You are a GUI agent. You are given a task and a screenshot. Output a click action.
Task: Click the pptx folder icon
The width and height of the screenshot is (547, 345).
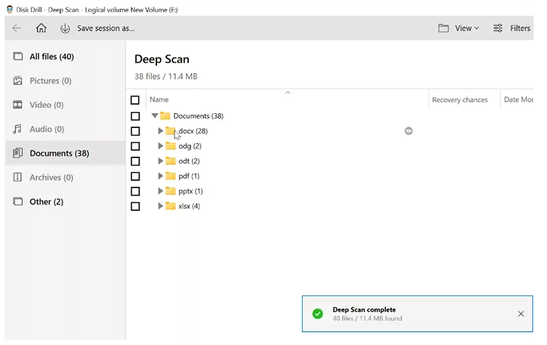coord(170,191)
